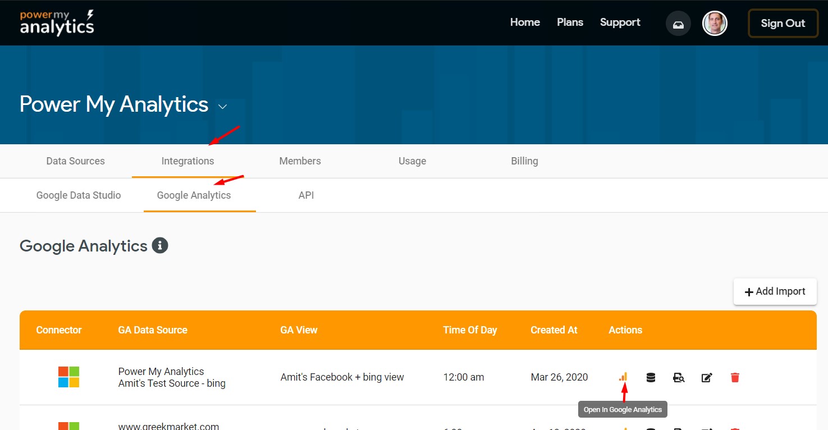Switch to the Data Sources tab

[x=76, y=161]
